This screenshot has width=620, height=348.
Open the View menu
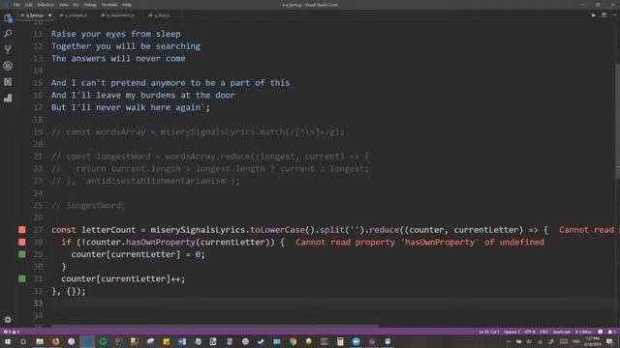tap(63, 5)
